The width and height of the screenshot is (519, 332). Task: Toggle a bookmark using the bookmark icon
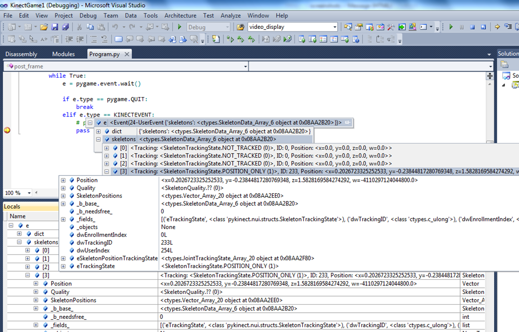point(119,40)
